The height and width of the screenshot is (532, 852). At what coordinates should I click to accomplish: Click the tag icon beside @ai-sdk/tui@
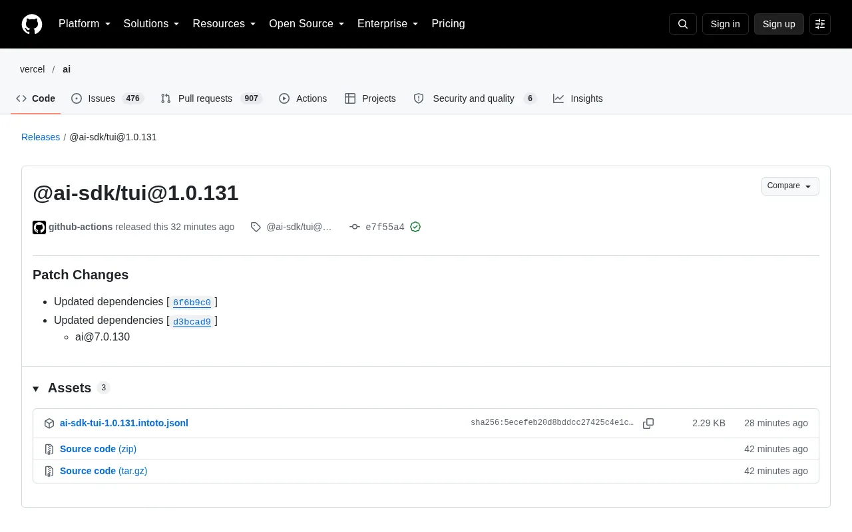coord(256,227)
